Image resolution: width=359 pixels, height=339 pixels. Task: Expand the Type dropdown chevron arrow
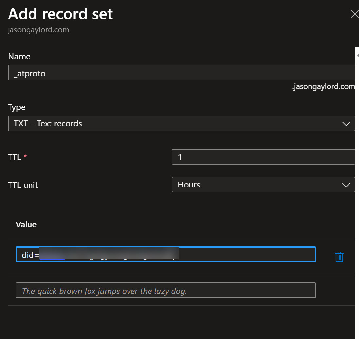pyautogui.click(x=346, y=124)
